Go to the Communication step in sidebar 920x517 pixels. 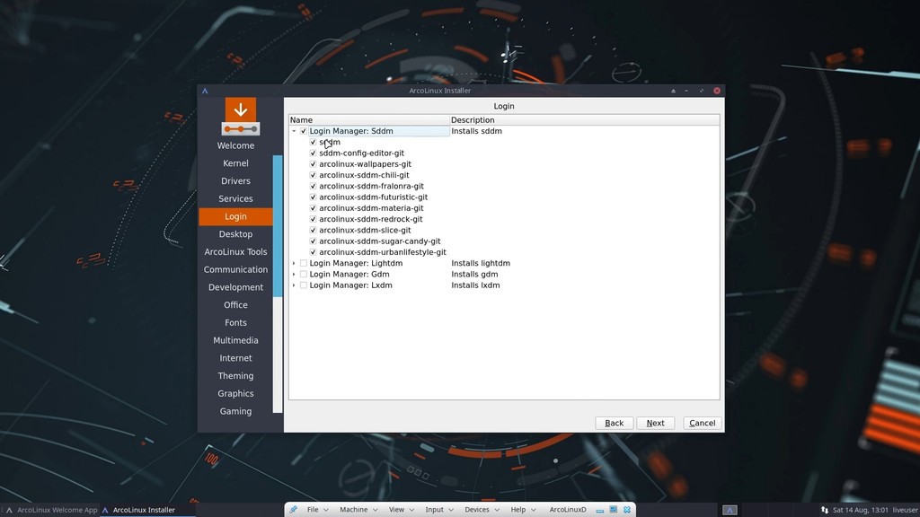pos(236,269)
